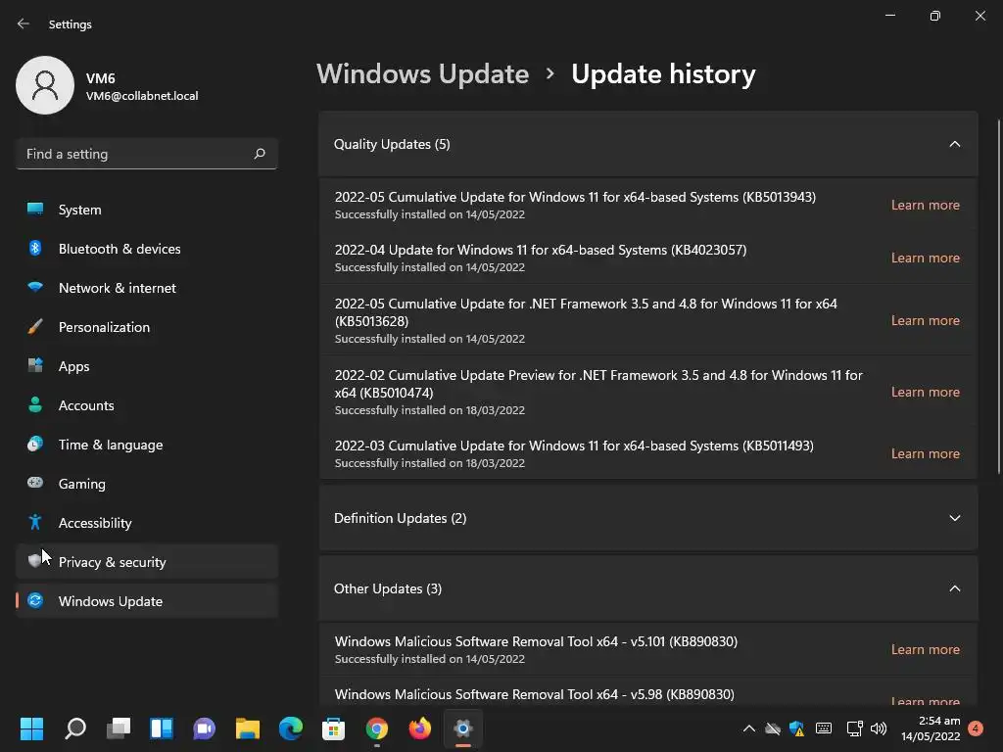Click the search magnifier in Find a setting
This screenshot has height=752, width=1003.
point(259,154)
